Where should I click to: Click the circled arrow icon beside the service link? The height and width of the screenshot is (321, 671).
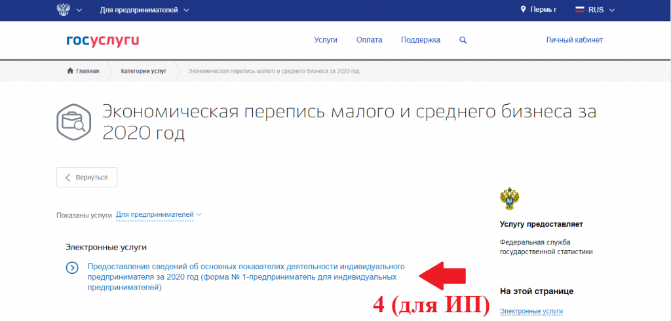pyautogui.click(x=72, y=268)
